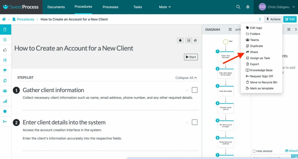Open version history clock icon in sidebar
This screenshot has height=159, width=298.
[5, 40]
